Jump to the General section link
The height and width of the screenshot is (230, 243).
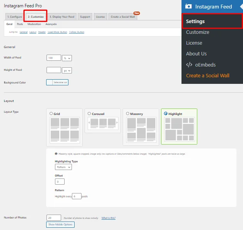[x=23, y=32]
